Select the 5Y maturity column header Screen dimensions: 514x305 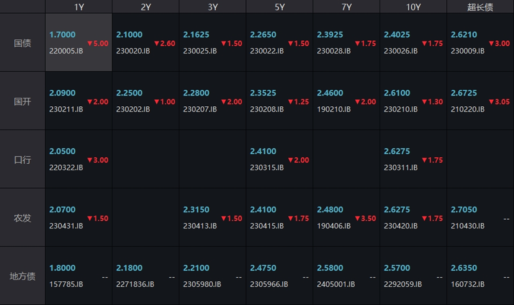pos(279,7)
